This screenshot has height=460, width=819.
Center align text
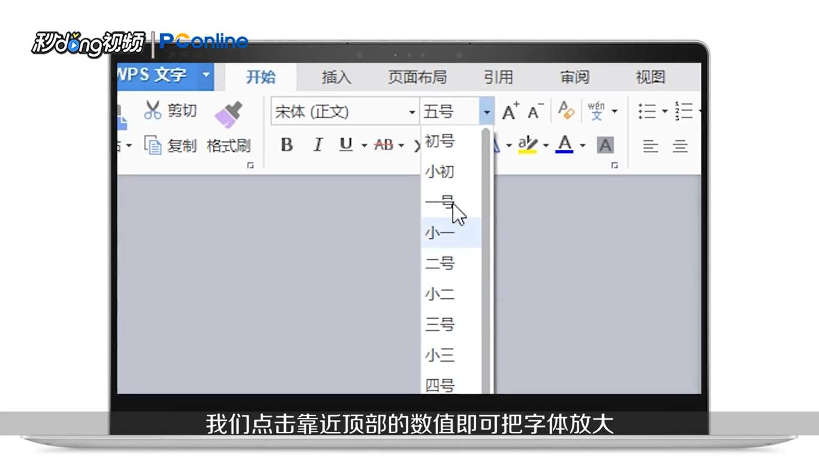pos(680,146)
